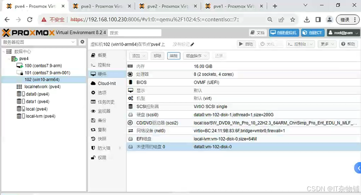The image size is (361, 195).
Task: Select the 硬件 hardware section
Action: click(107, 74)
